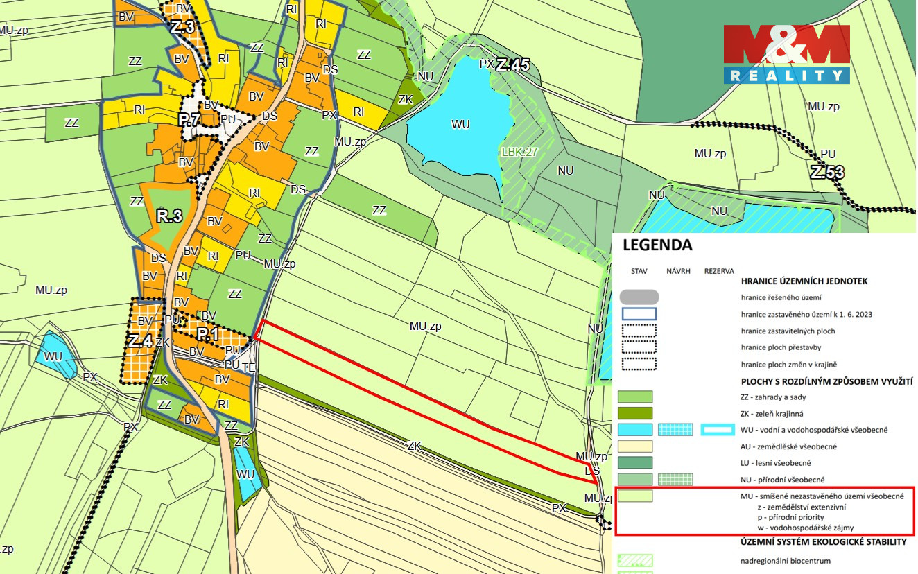Select the ZK zeleň krajinná swatch
Image resolution: width=918 pixels, height=574 pixels.
click(635, 414)
